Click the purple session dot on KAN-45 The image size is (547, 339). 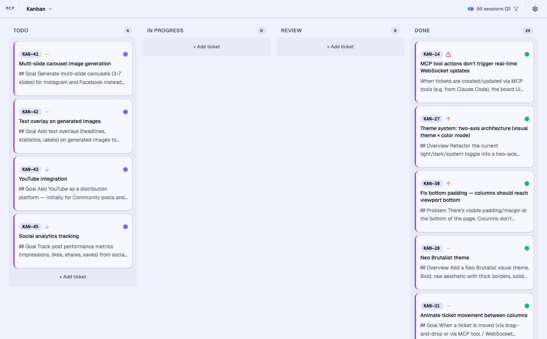coord(125,227)
